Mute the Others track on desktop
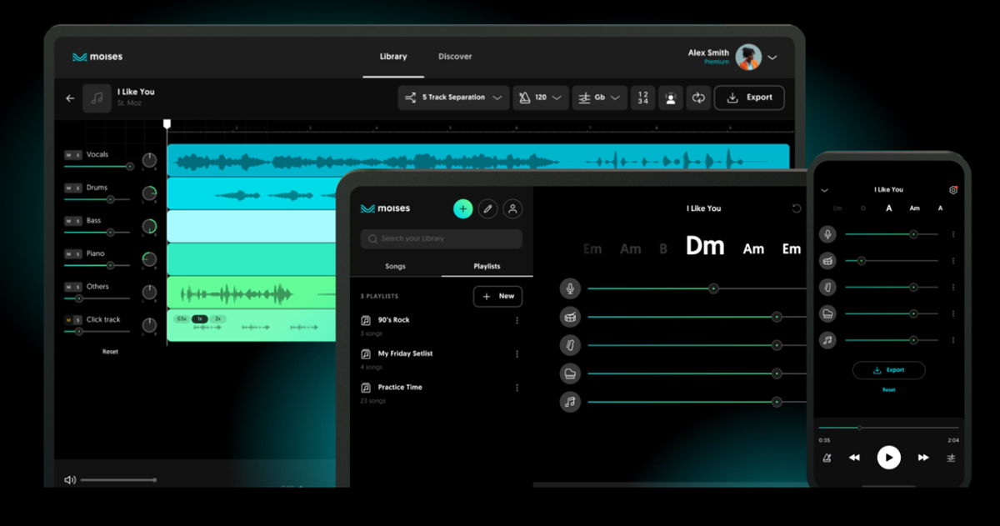The width and height of the screenshot is (1000, 526). [69, 287]
